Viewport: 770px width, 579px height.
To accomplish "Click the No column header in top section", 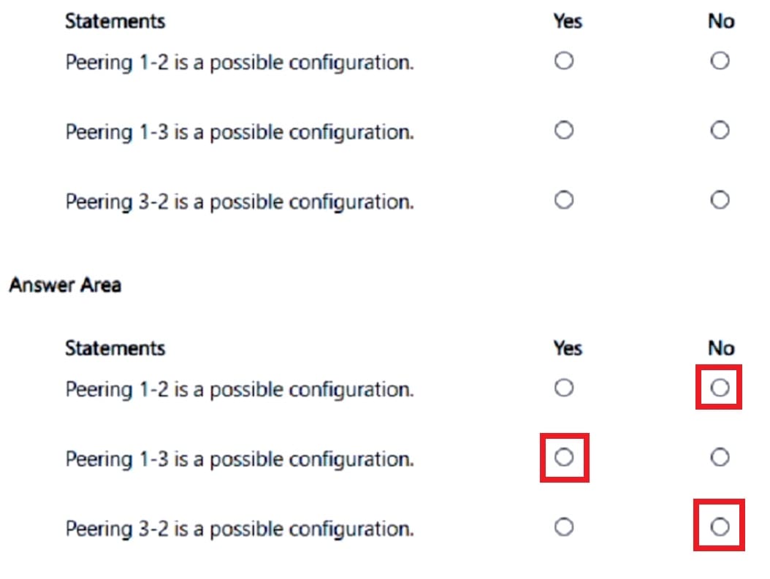I will (x=720, y=21).
